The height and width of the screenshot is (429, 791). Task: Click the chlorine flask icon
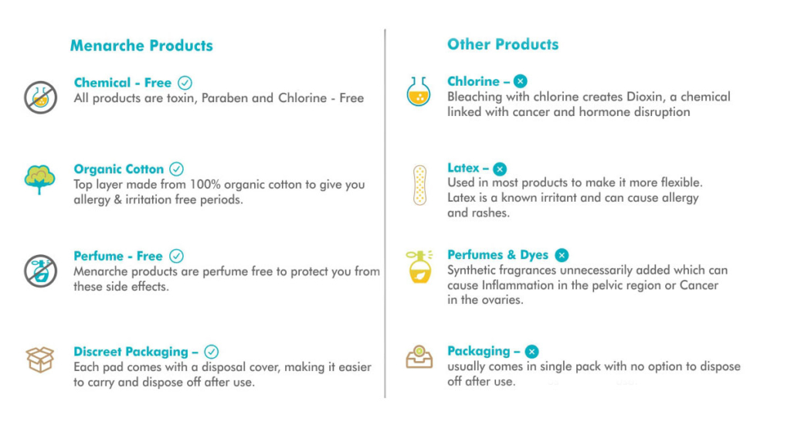419,90
